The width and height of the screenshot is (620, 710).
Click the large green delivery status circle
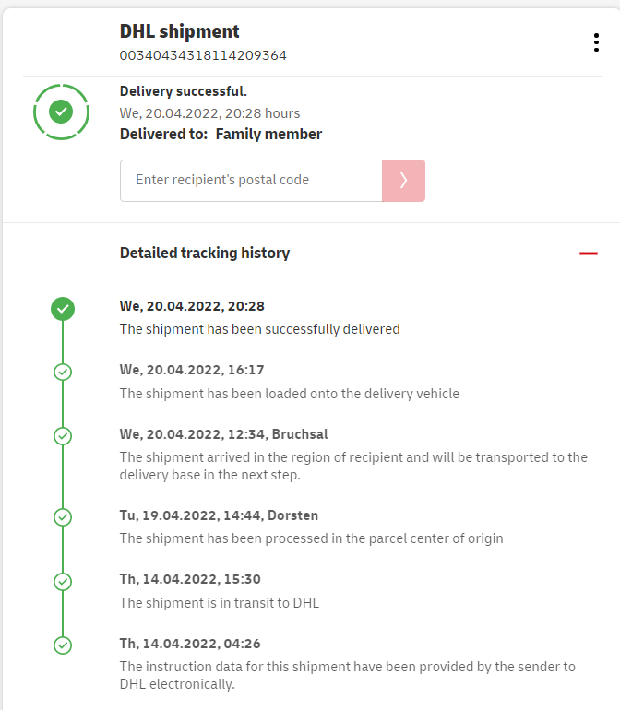[x=61, y=112]
